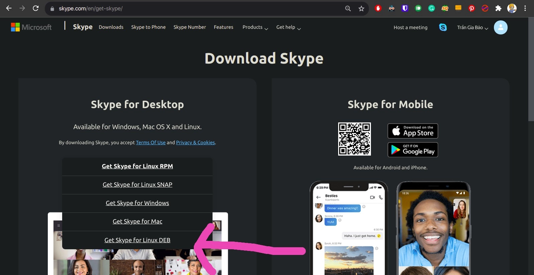Click the green round extension icon
The image size is (534, 275).
[418, 8]
